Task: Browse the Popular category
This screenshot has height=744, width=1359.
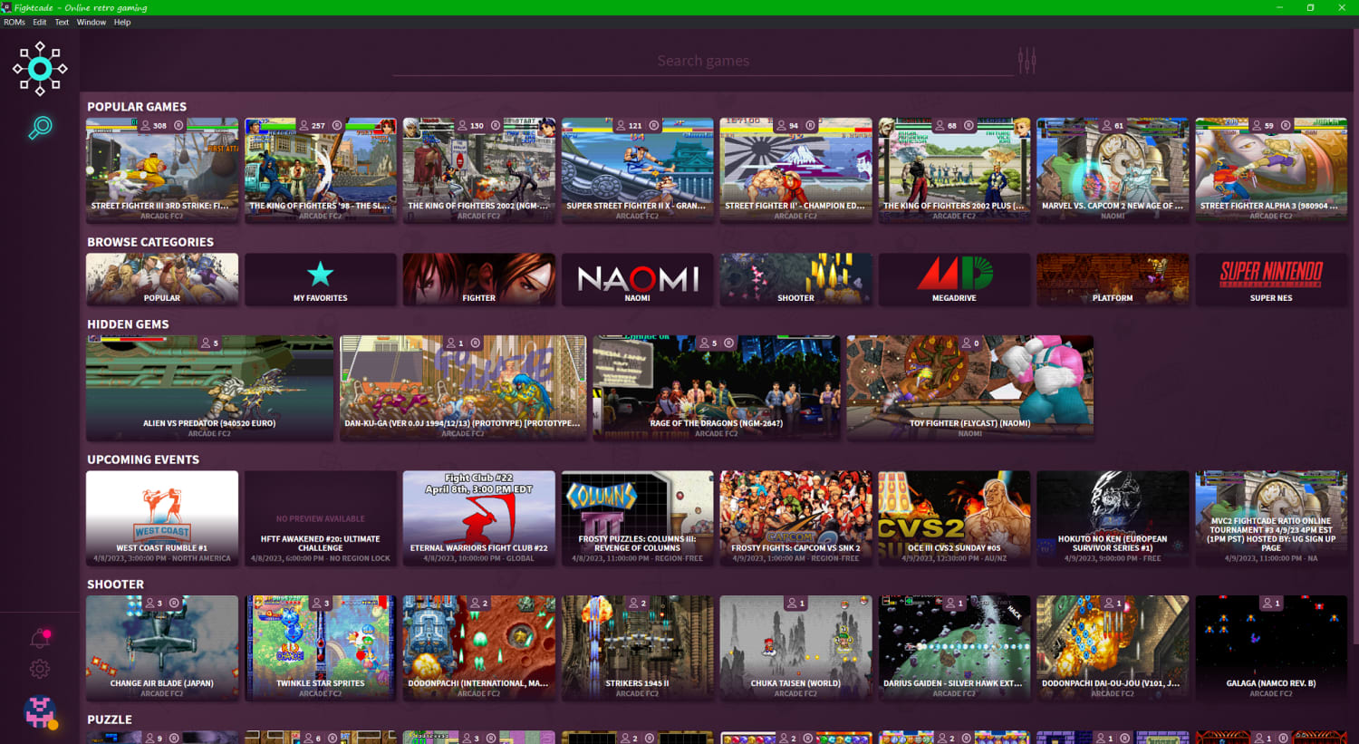Action: pyautogui.click(x=162, y=279)
